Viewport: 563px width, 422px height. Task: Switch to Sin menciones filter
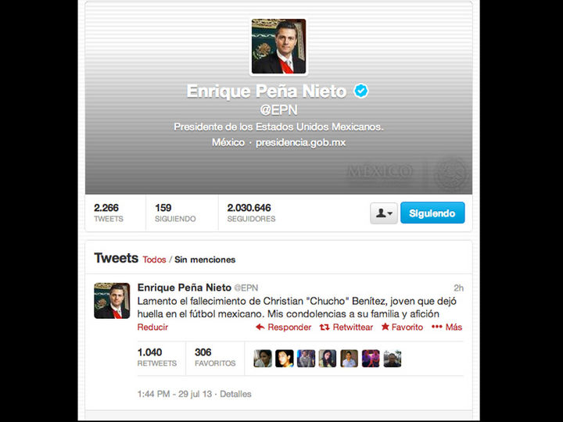[205, 259]
